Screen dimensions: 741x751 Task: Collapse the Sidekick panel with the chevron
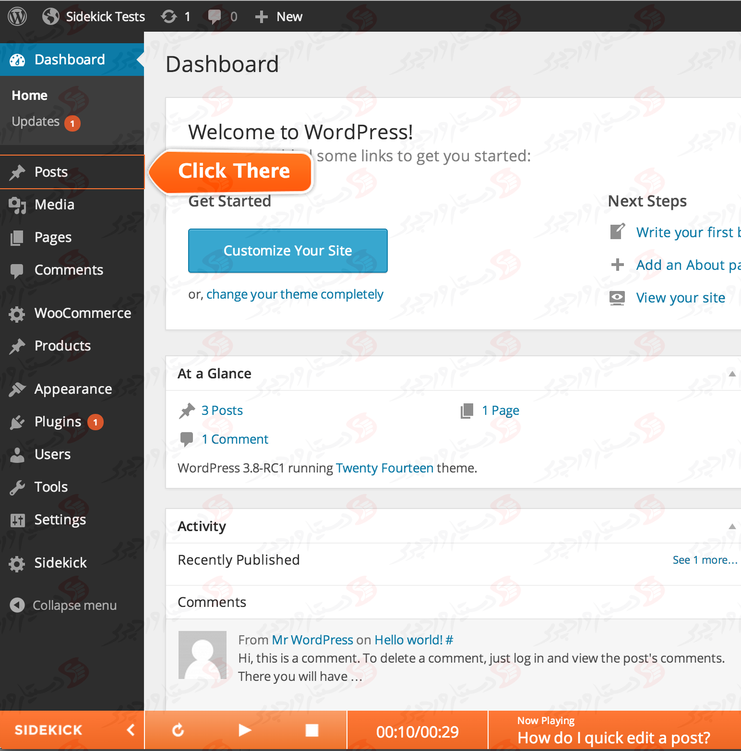point(131,730)
